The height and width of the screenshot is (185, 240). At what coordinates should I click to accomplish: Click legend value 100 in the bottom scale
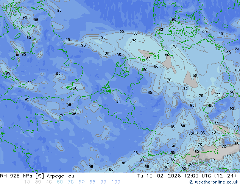click(116, 182)
